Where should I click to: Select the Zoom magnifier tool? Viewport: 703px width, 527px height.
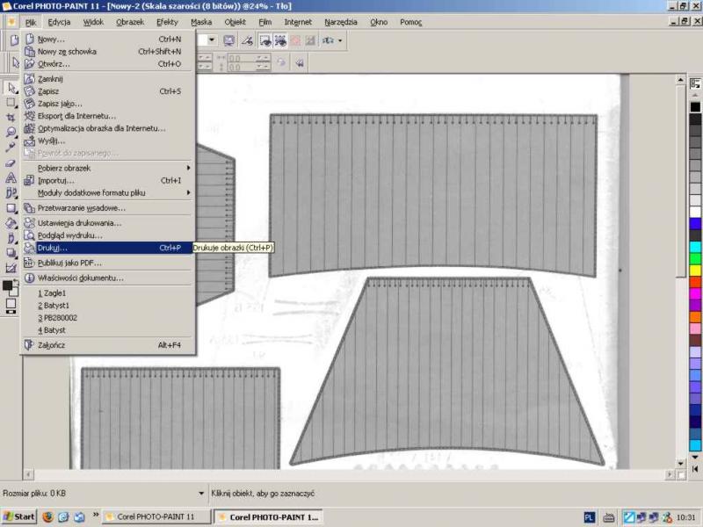(11, 133)
